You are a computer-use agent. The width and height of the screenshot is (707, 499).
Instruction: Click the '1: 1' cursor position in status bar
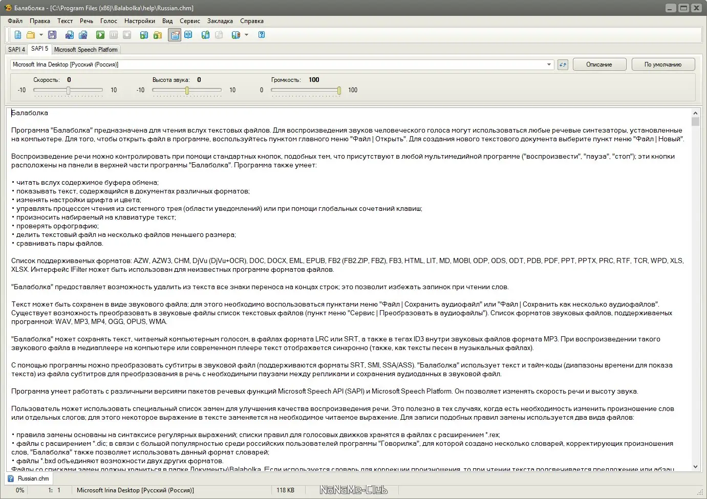[x=54, y=490]
